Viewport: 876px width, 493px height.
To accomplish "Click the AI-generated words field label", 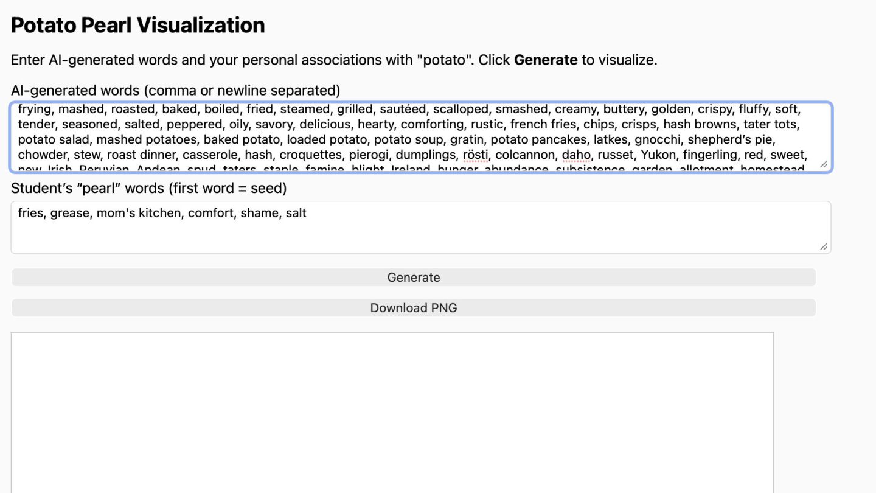I will click(175, 91).
